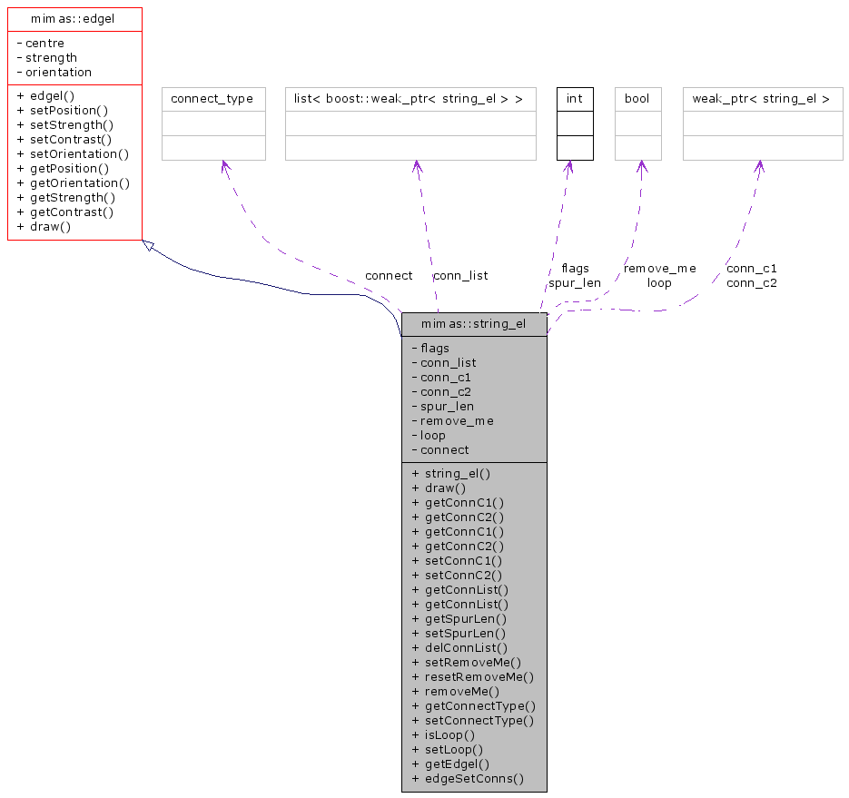Click the remove_me loop edge label

point(659,275)
